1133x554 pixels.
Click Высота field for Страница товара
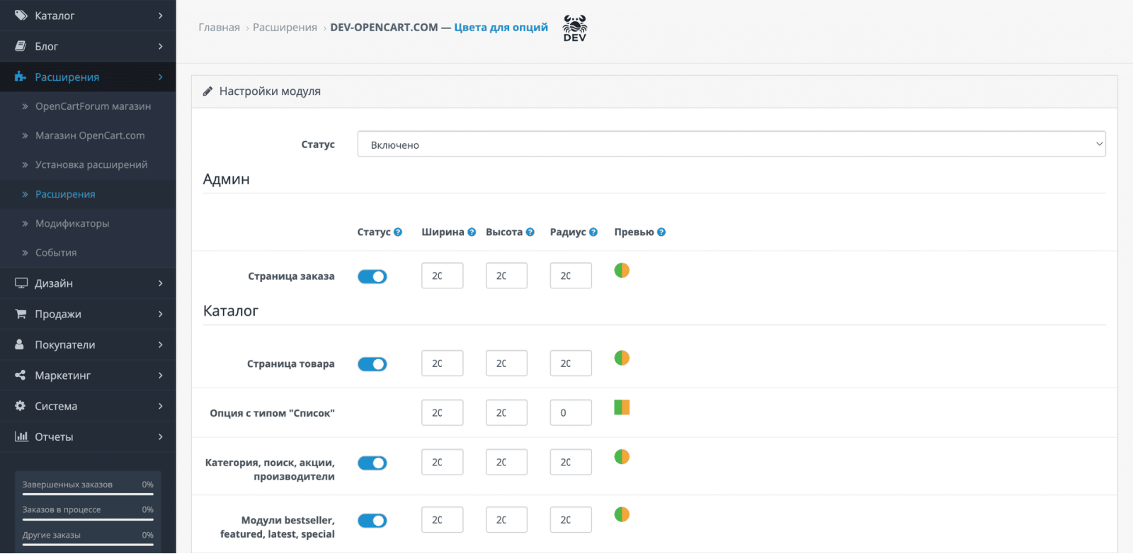506,363
